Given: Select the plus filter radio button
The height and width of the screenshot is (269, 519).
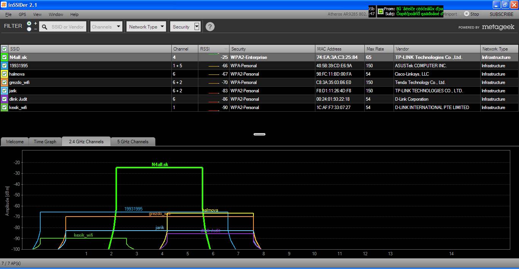Looking at the screenshot, I should tap(29, 24).
